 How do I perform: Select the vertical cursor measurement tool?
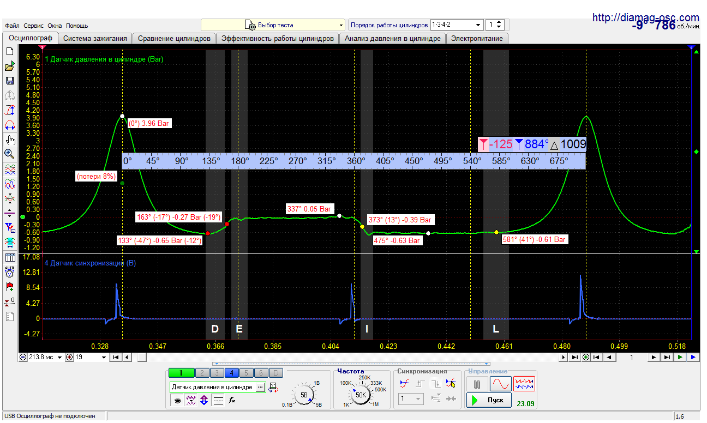[x=9, y=110]
